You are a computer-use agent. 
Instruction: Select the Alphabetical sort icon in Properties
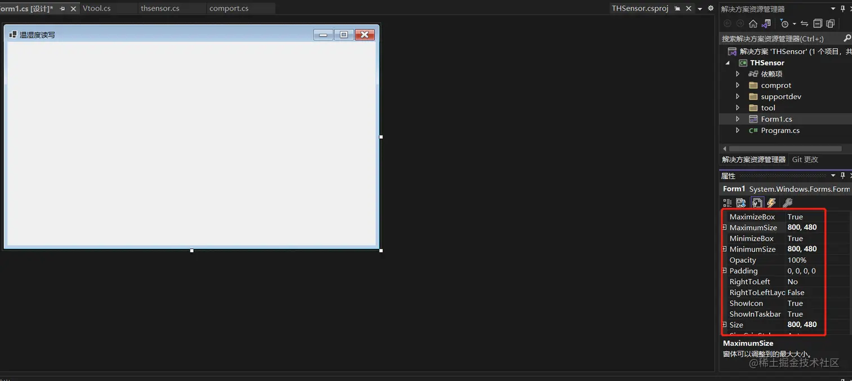(x=741, y=203)
